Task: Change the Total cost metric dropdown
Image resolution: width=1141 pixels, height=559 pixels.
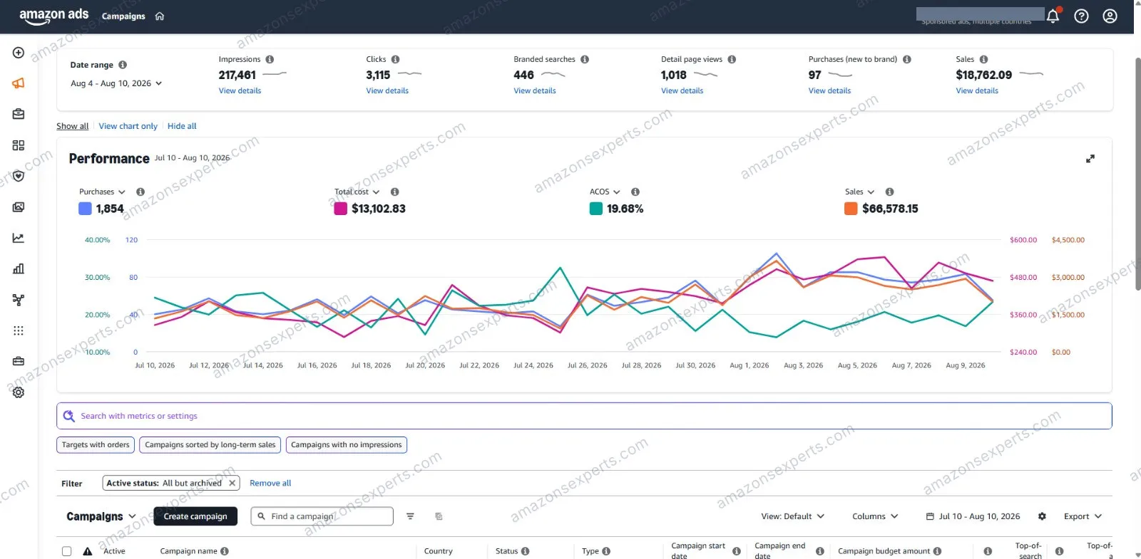Action: [357, 192]
